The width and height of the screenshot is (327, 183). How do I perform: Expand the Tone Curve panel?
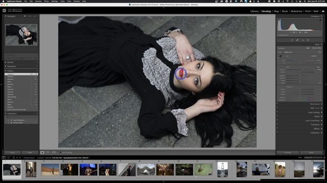pos(321,104)
